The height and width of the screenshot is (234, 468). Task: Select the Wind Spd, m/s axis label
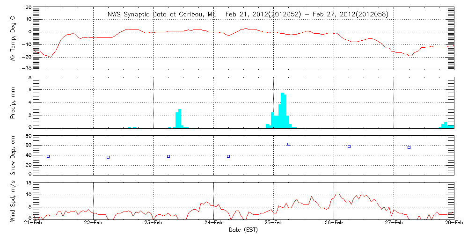13,201
